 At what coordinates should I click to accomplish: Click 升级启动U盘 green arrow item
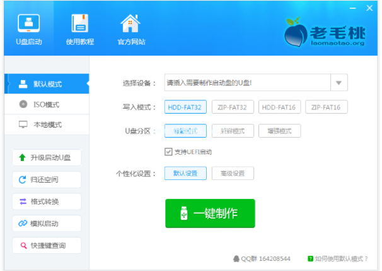click(x=47, y=157)
